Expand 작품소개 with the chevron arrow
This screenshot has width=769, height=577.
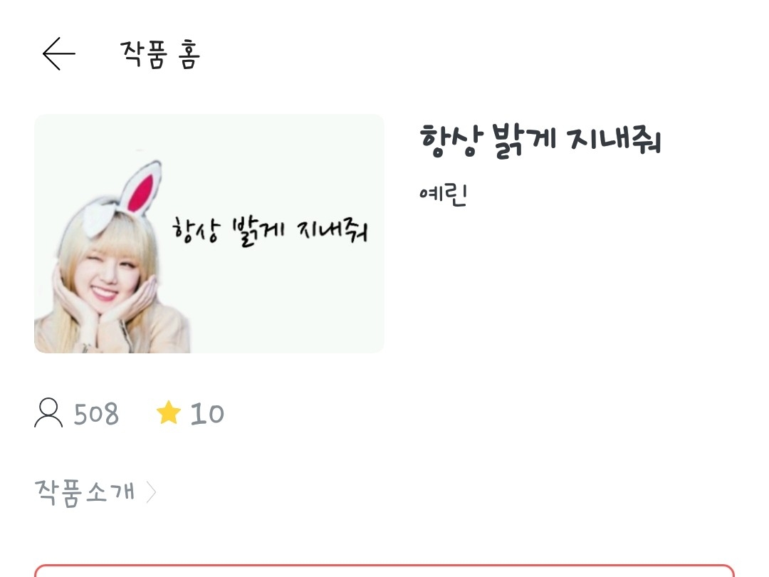[x=151, y=493]
